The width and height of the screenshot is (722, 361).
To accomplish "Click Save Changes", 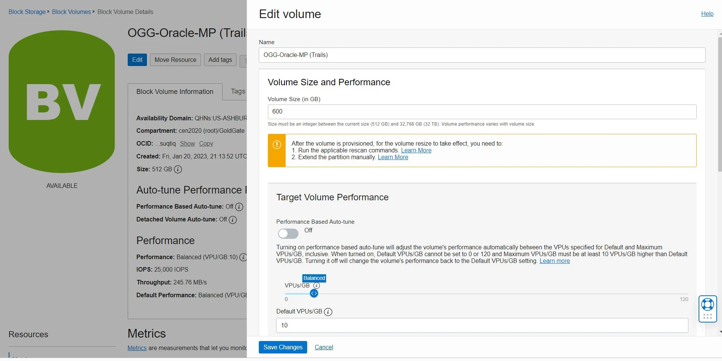I will point(282,347).
